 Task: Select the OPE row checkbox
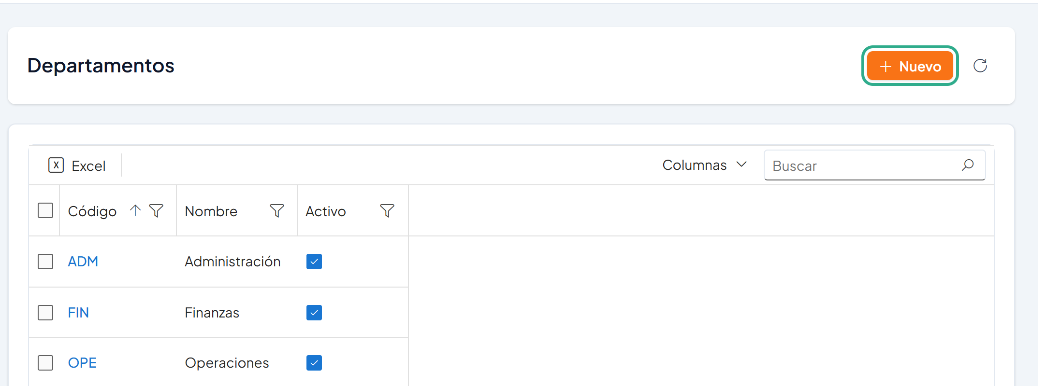pos(45,363)
